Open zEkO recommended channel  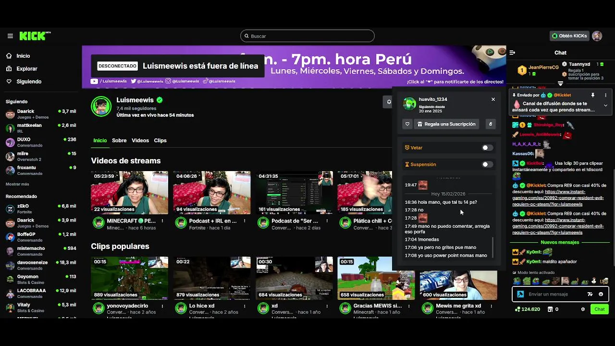[41, 209]
